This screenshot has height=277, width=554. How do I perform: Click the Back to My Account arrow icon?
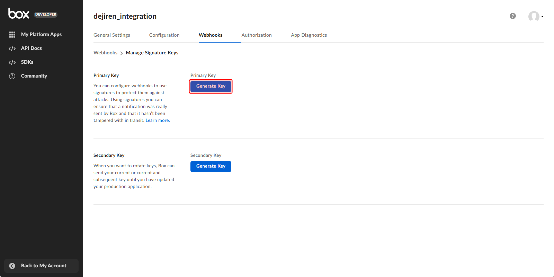(12, 266)
